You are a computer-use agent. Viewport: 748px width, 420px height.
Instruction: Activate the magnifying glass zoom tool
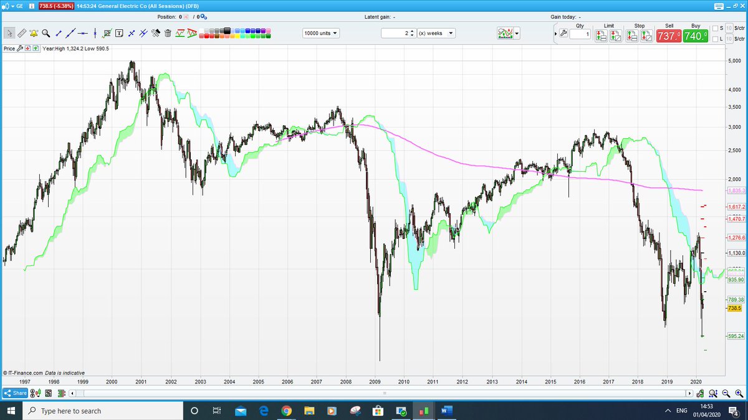46,33
